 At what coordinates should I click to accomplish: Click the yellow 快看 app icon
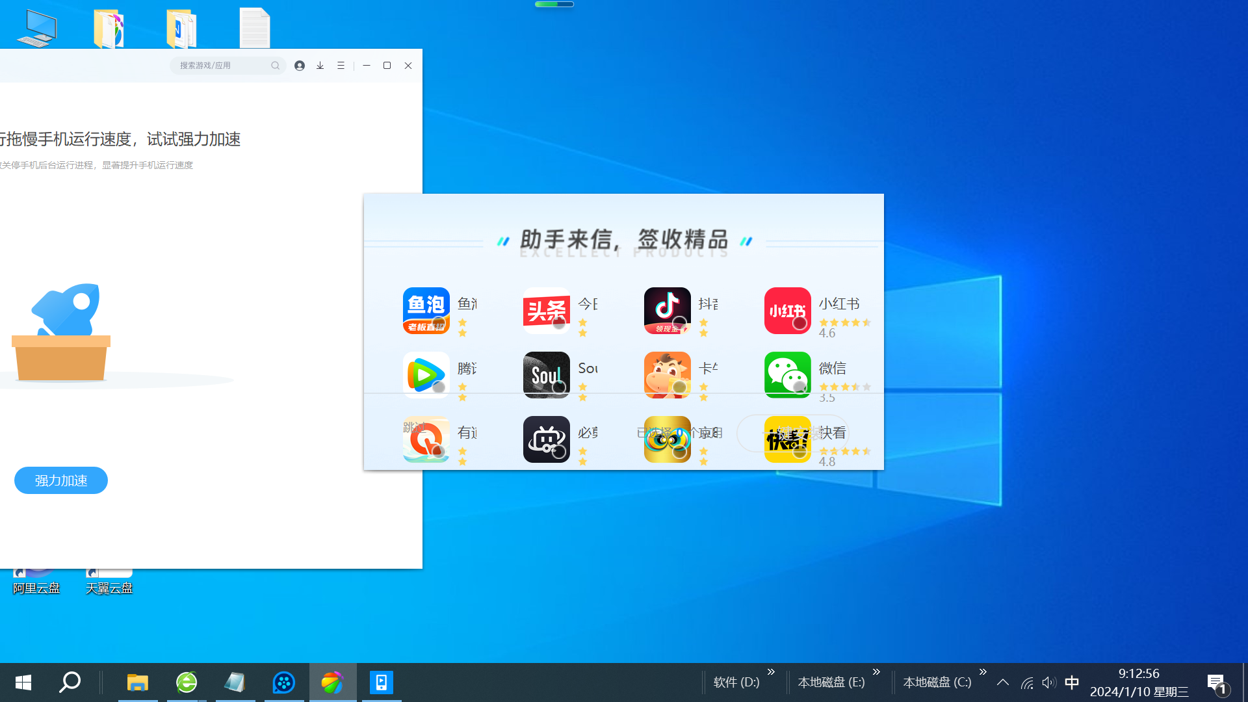tap(788, 439)
